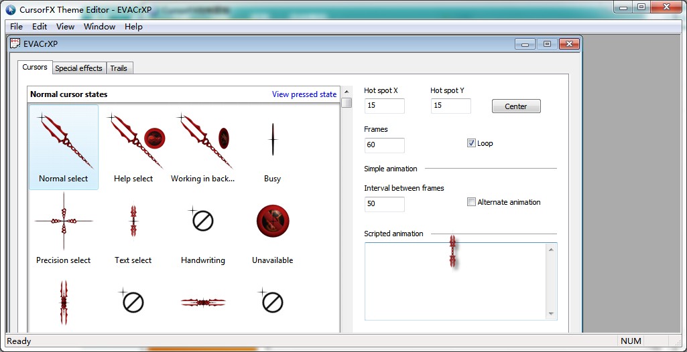
Task: Click View pressed state link
Action: (304, 94)
